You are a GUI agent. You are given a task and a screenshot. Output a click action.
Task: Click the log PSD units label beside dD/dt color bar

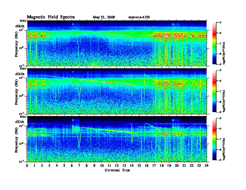(x=224, y=101)
